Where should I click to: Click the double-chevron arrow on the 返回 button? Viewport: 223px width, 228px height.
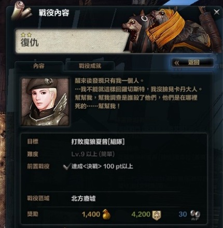(177, 63)
